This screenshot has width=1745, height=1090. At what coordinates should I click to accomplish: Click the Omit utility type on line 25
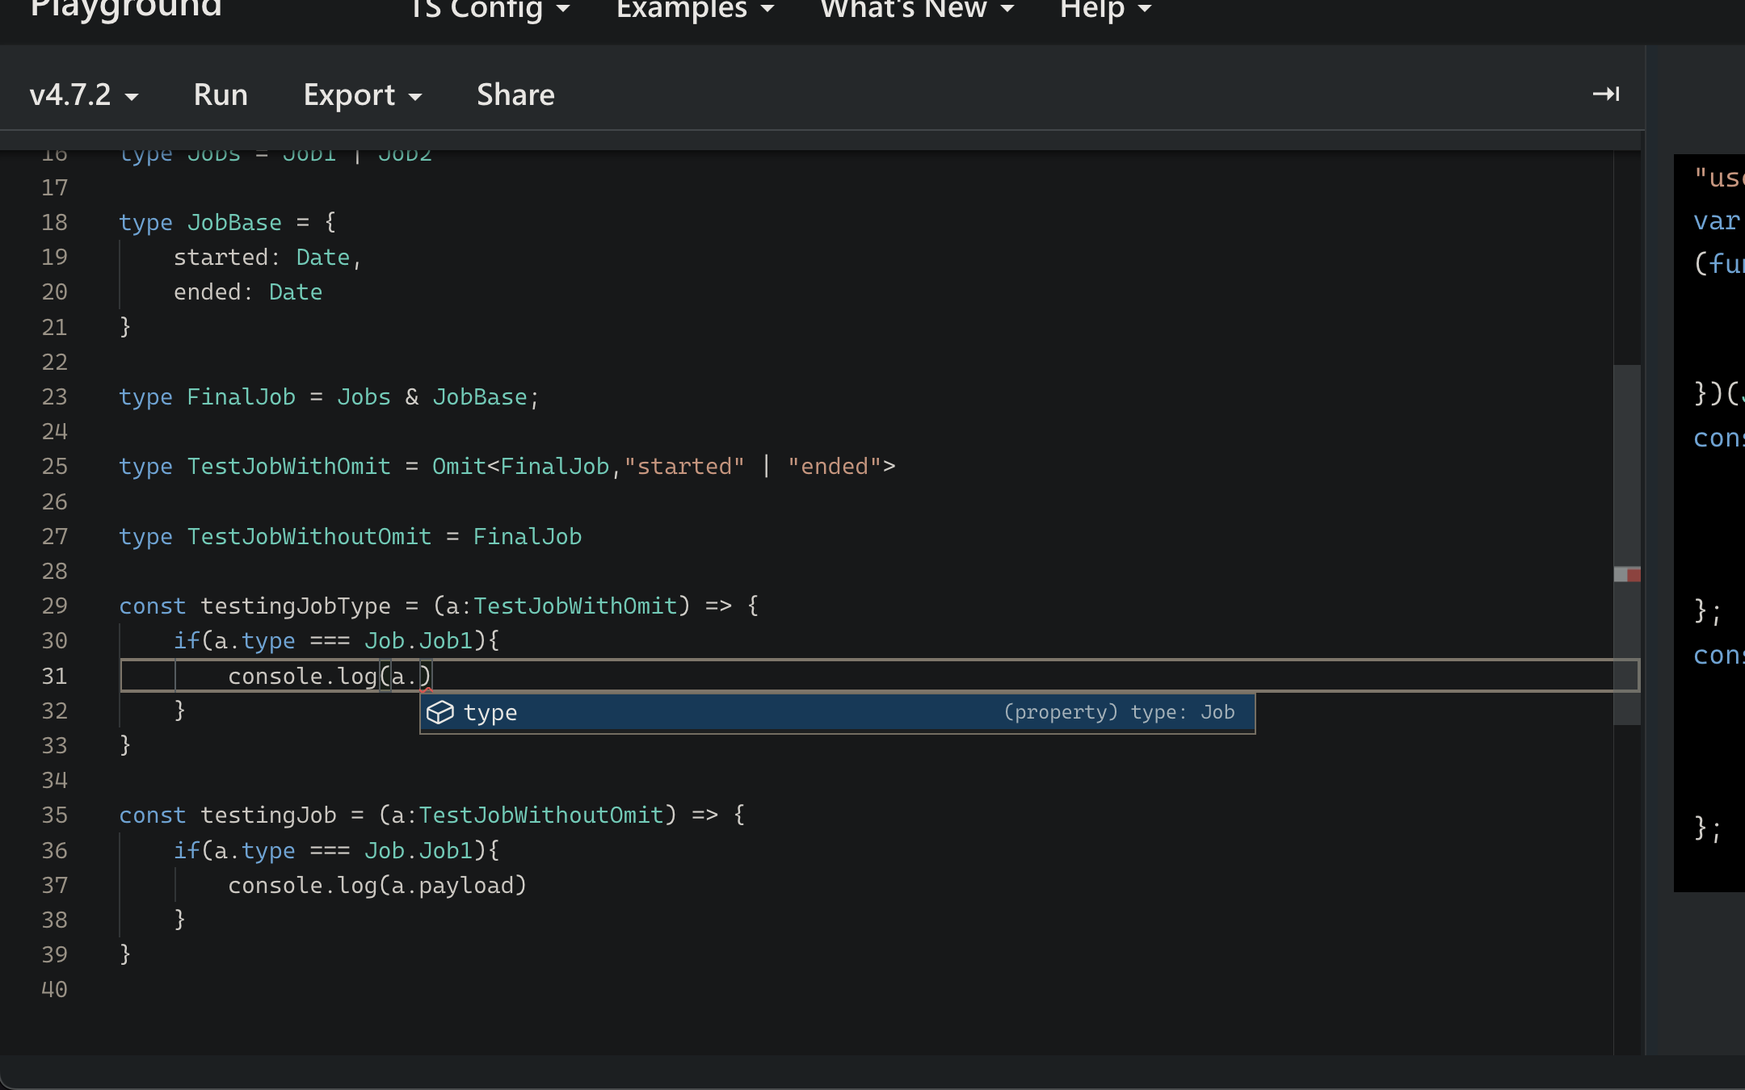(x=455, y=466)
